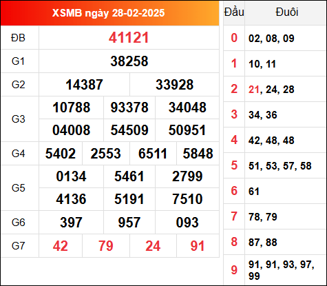
Task: Select G3 number 34048
Action: 187,108
